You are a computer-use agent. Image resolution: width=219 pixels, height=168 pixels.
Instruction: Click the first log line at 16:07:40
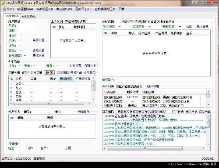[136, 116]
